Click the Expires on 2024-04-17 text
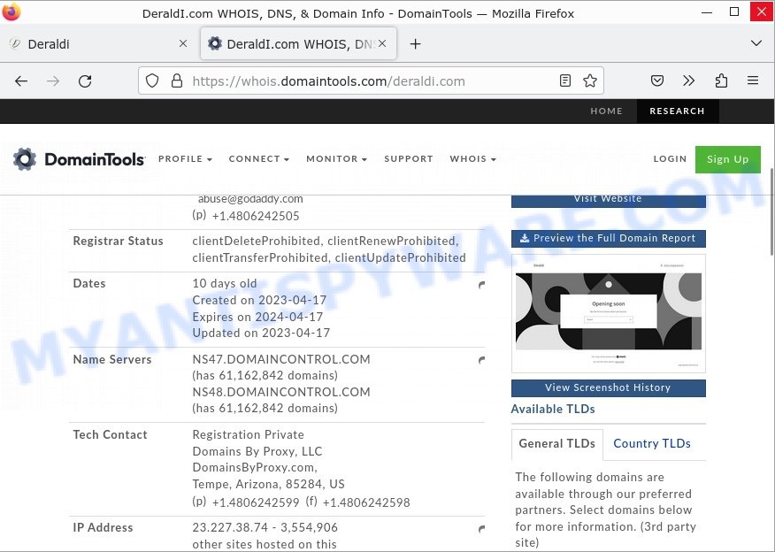This screenshot has width=775, height=552. point(257,317)
